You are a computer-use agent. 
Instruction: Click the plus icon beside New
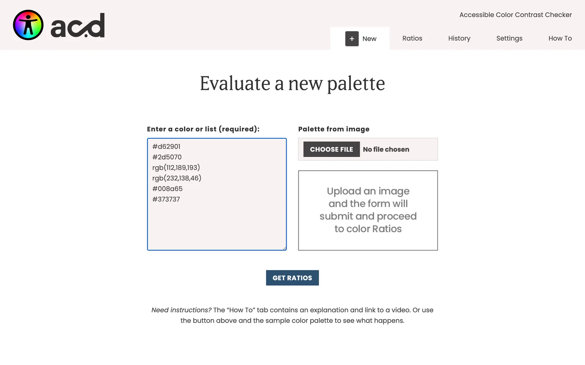click(x=352, y=39)
